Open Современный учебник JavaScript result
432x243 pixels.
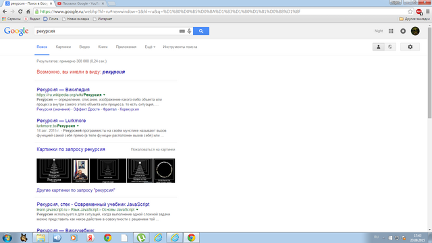click(93, 205)
